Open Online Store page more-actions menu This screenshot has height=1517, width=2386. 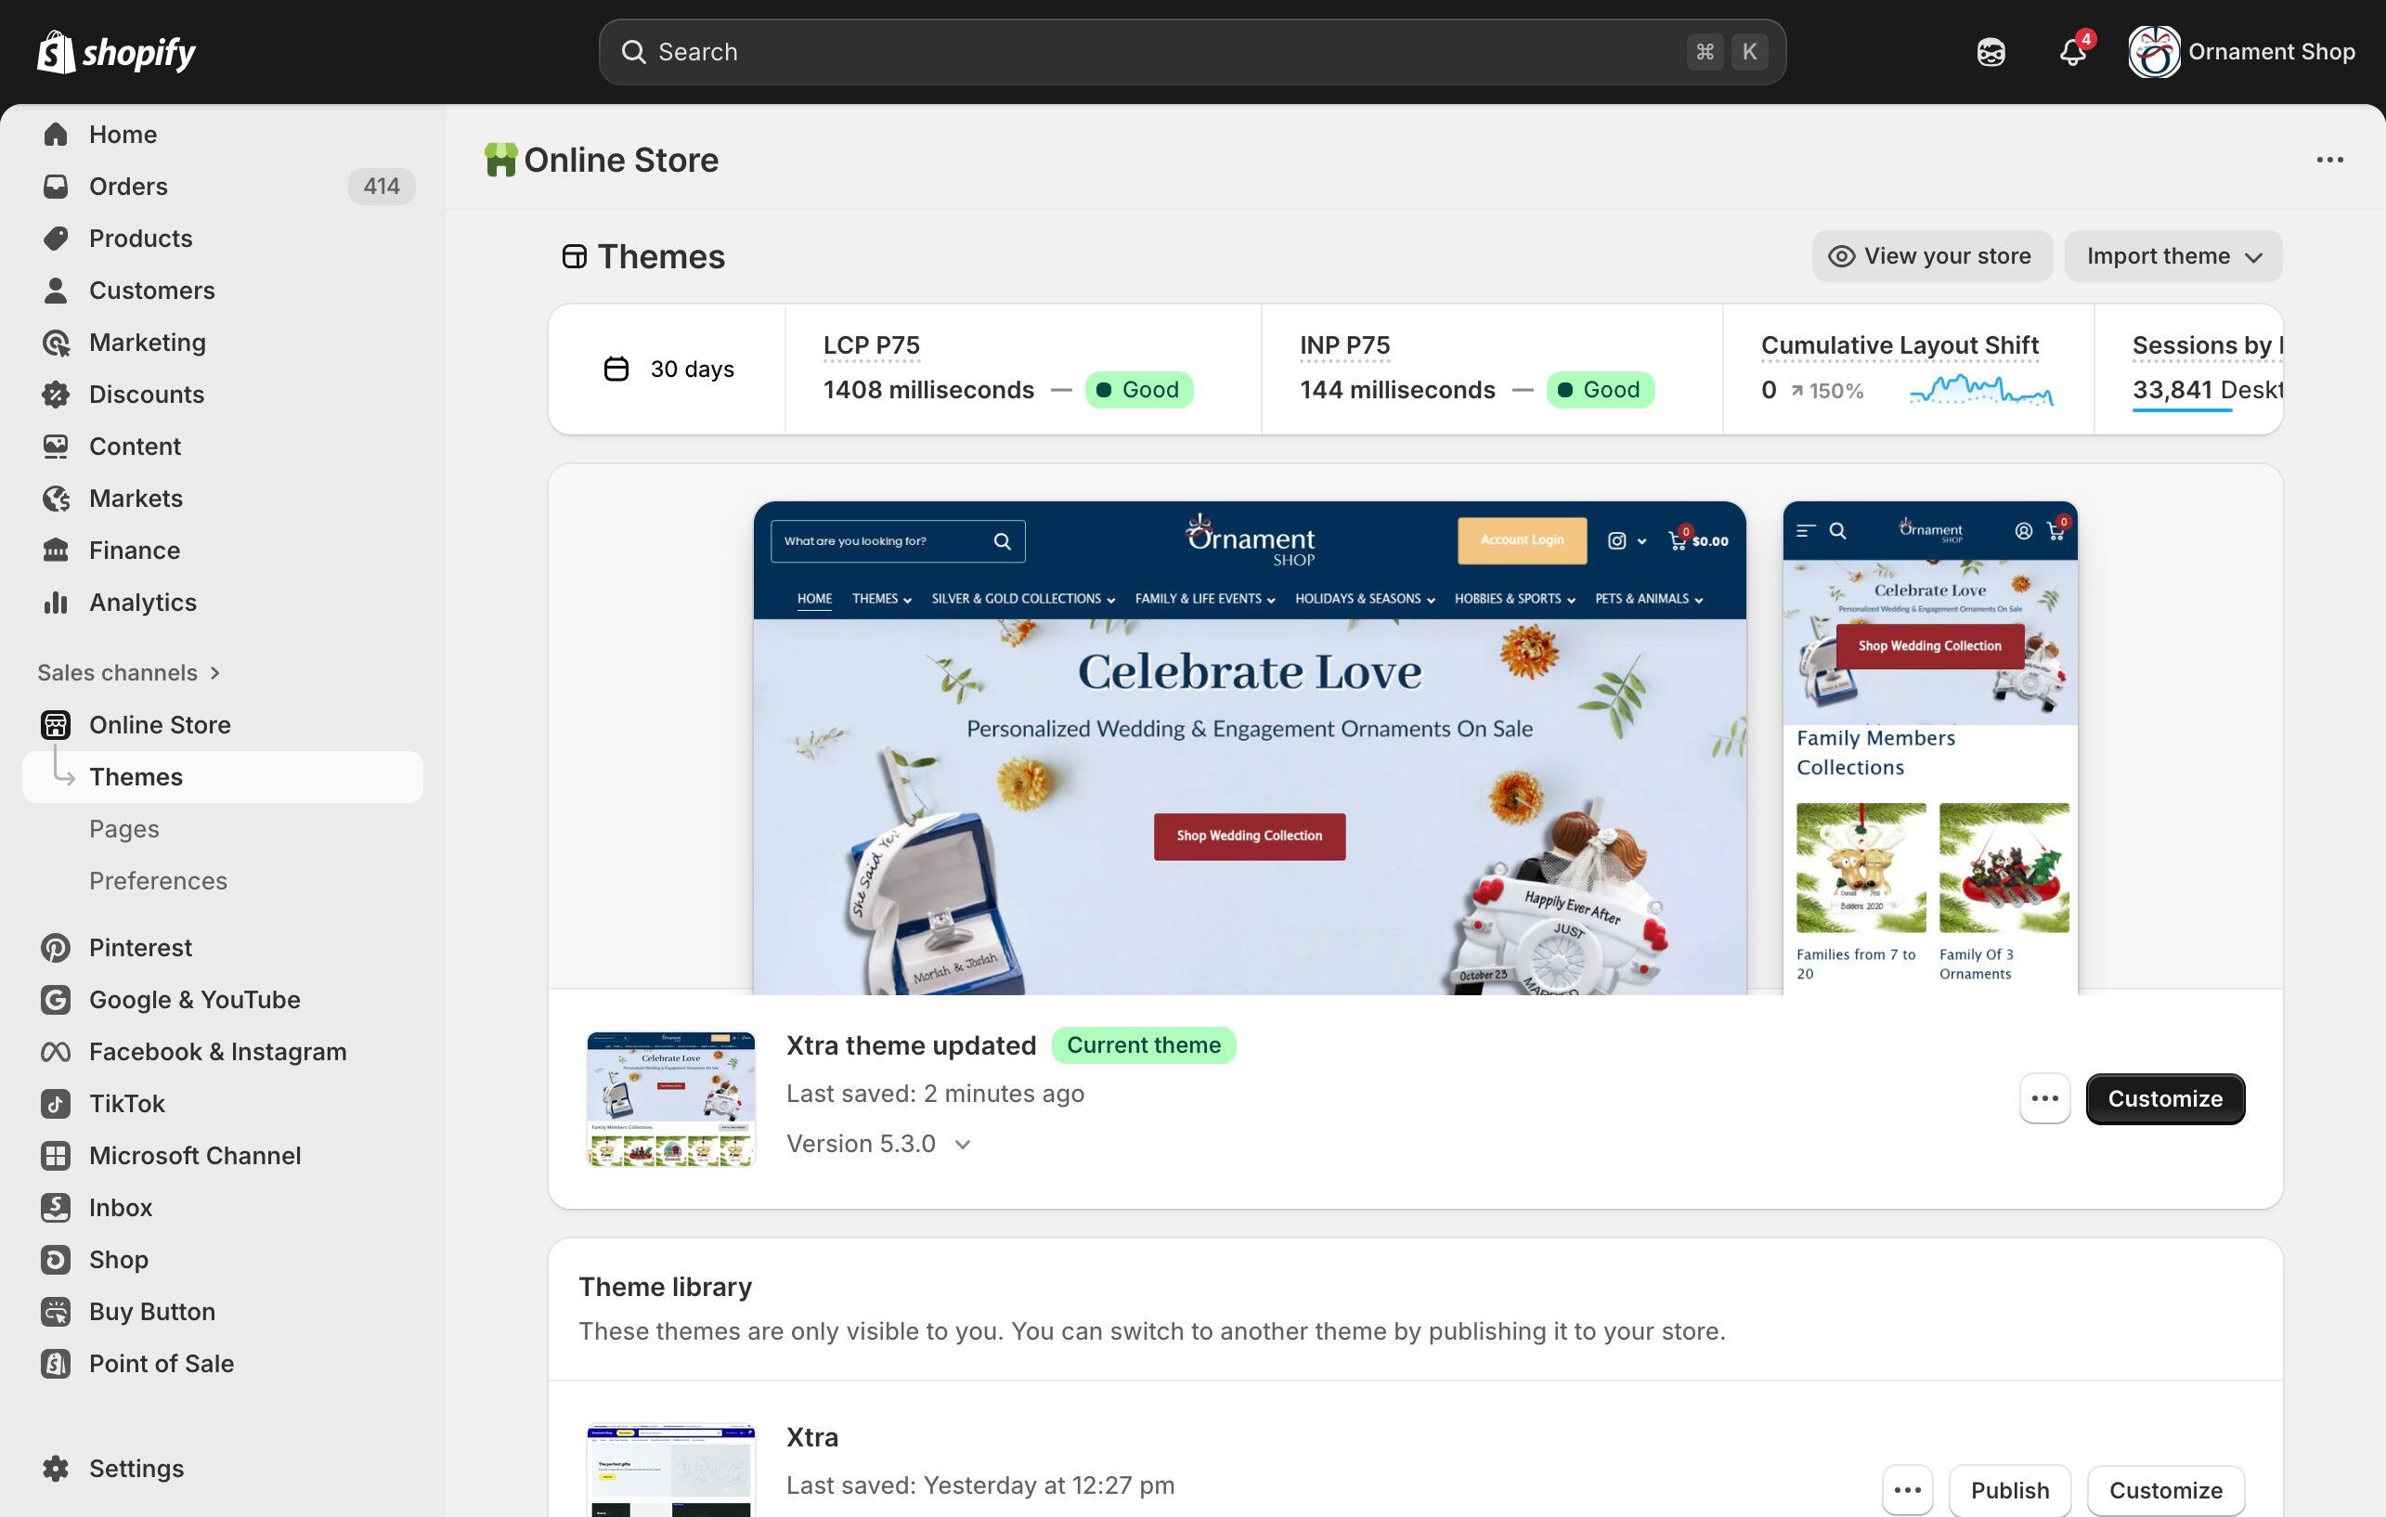(2329, 160)
